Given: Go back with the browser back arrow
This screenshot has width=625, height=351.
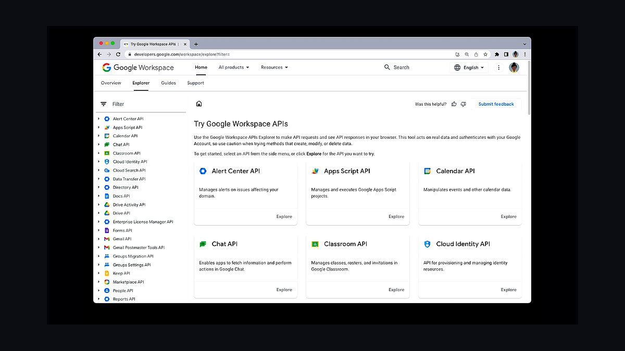Looking at the screenshot, I should [x=99, y=54].
